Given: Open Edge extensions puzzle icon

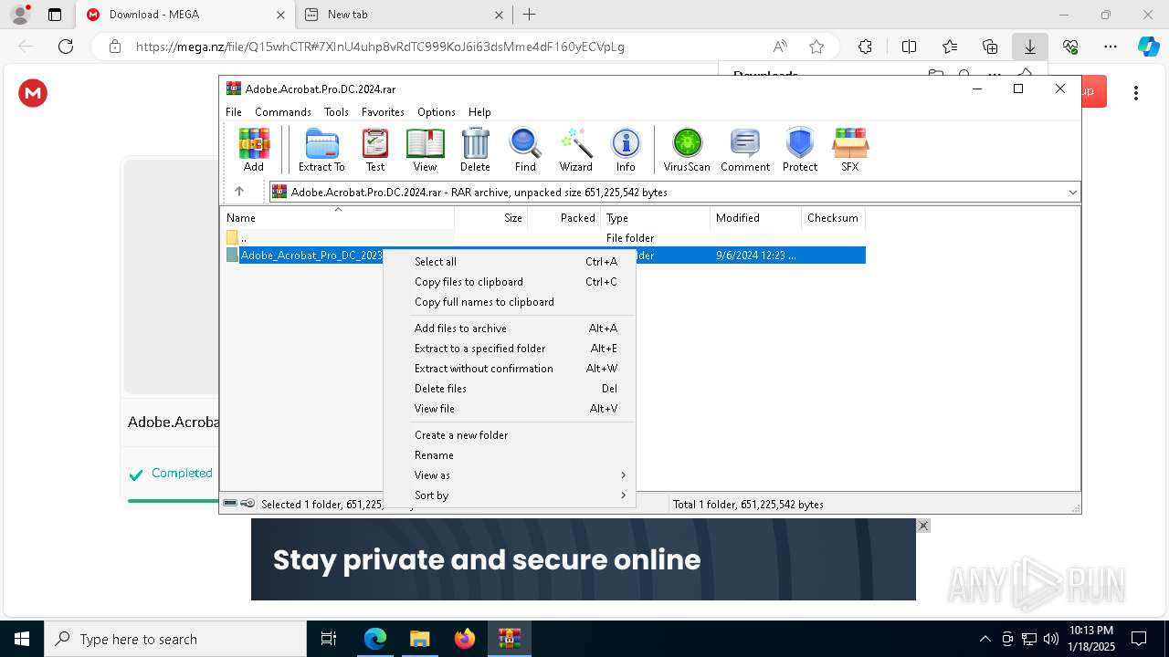Looking at the screenshot, I should tap(865, 47).
